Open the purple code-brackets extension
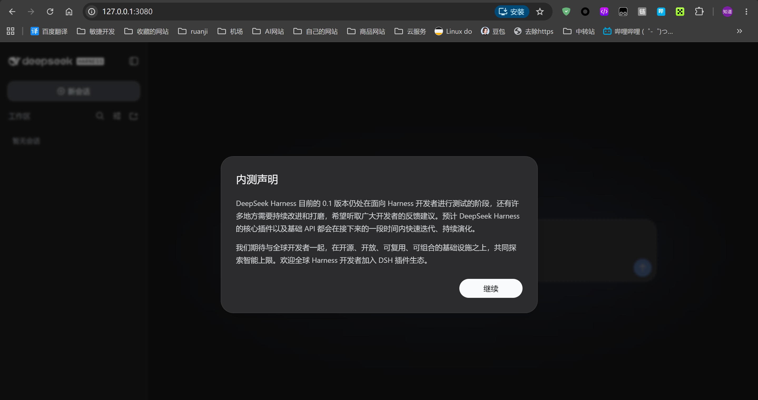758x400 pixels. [604, 12]
